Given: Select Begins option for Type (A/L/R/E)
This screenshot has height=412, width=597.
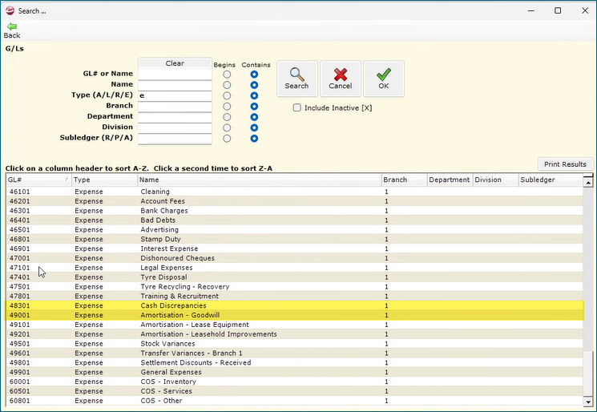Looking at the screenshot, I should click(227, 95).
